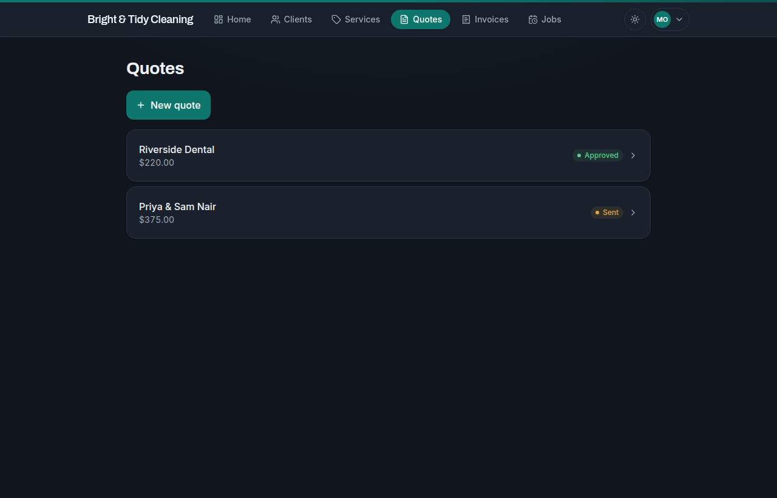Click the Quotes page heading
Image resolution: width=777 pixels, height=498 pixels.
coord(155,69)
